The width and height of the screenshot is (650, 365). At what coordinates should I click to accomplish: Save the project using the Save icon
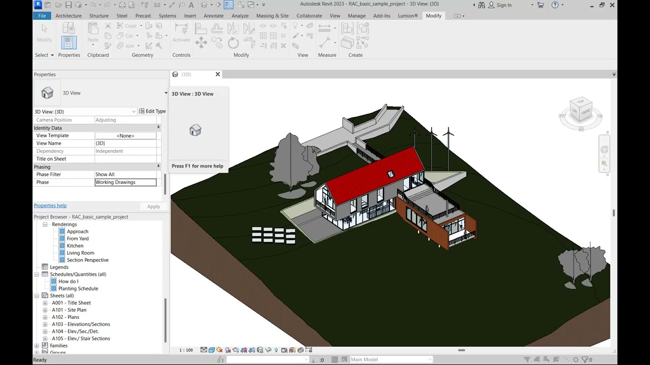69,5
